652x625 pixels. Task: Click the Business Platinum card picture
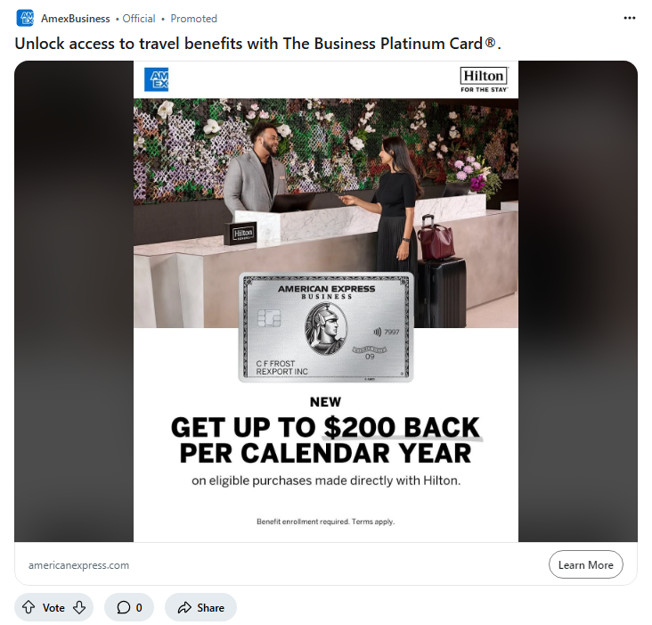(326, 327)
